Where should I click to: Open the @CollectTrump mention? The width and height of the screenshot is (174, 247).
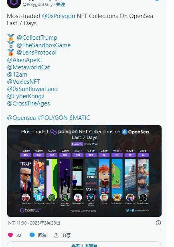pyautogui.click(x=37, y=38)
